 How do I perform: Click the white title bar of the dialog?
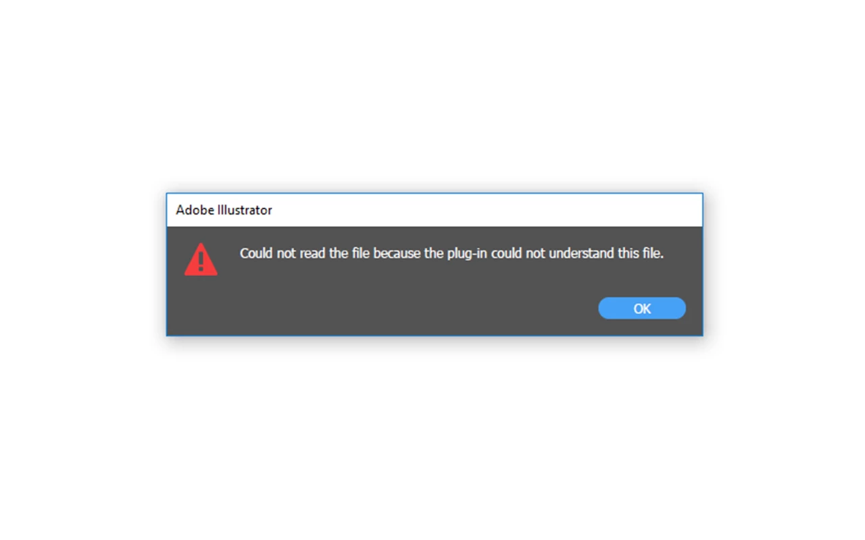435,210
